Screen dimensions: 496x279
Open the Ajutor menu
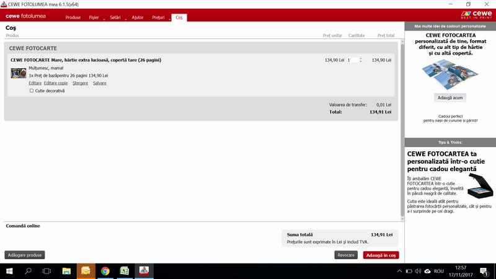point(138,17)
